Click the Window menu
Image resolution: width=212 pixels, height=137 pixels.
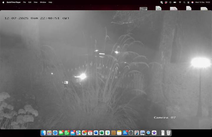point(43,2)
